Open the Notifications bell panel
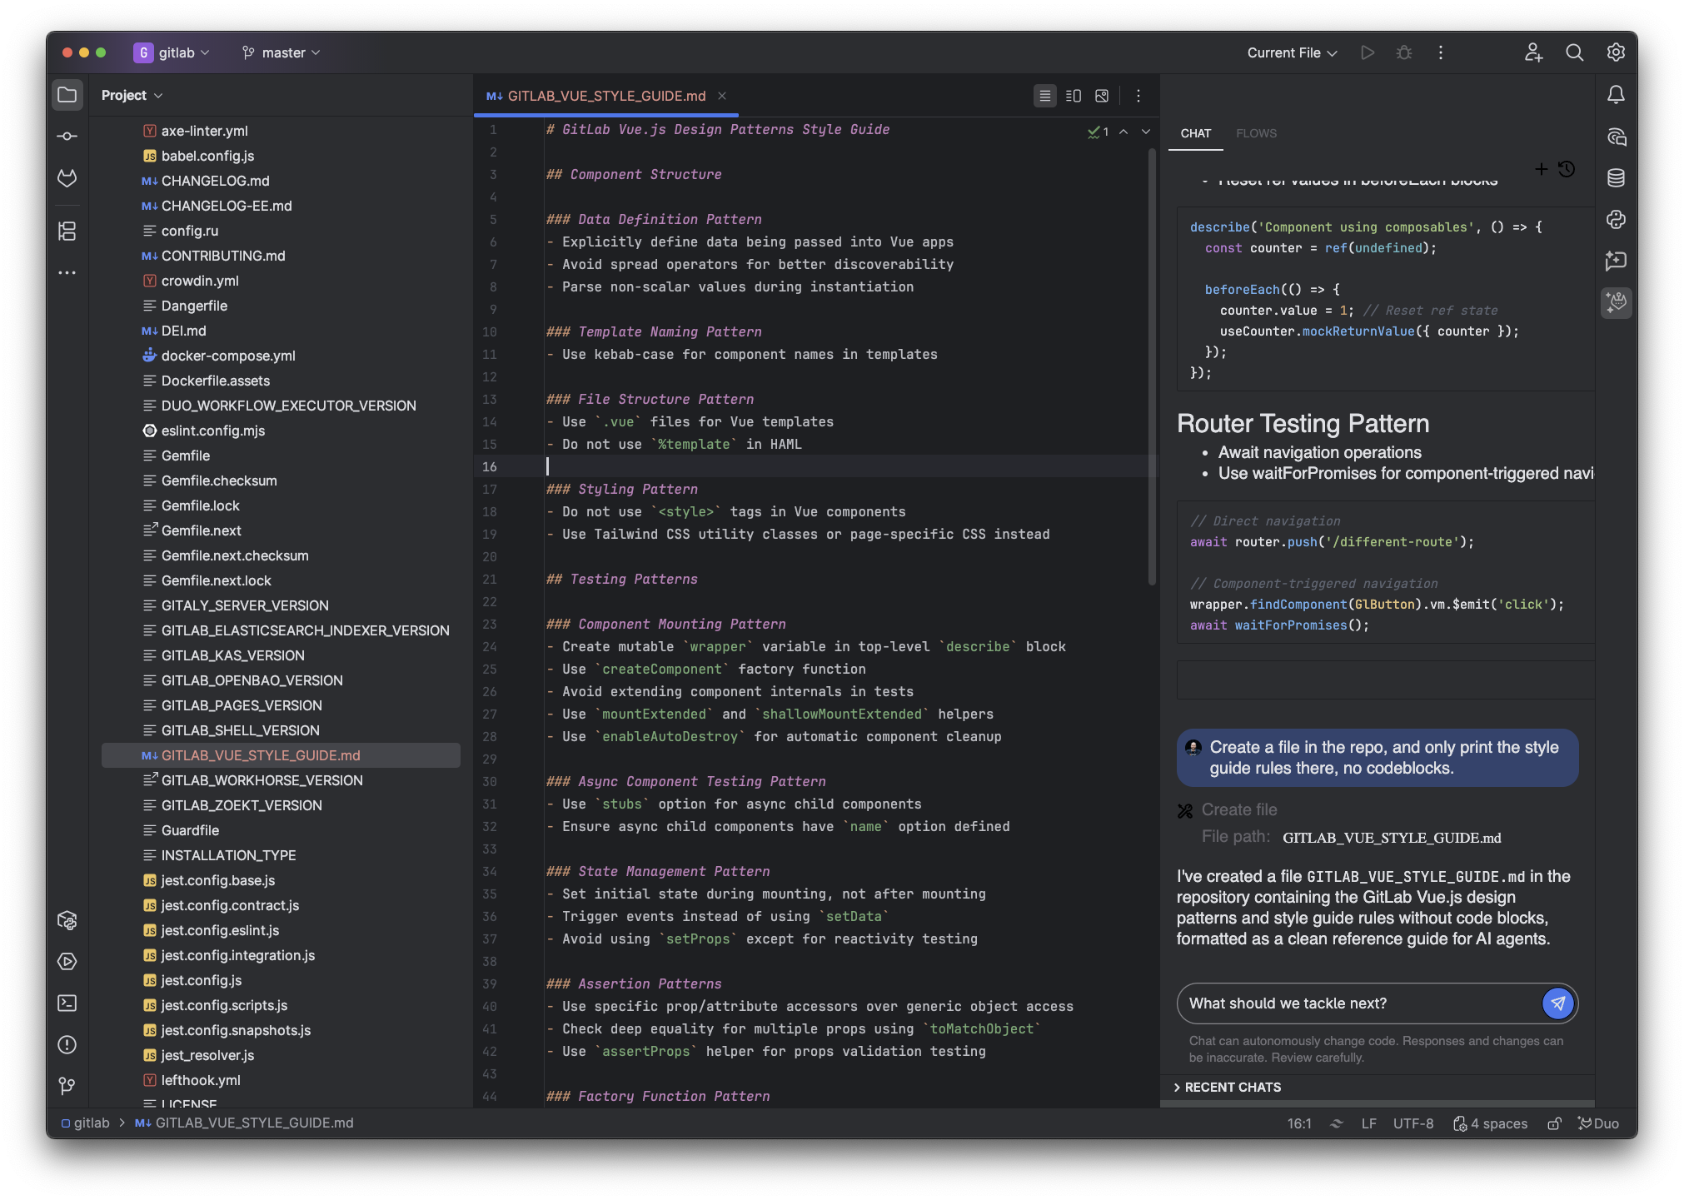This screenshot has width=1684, height=1200. pyautogui.click(x=1616, y=94)
